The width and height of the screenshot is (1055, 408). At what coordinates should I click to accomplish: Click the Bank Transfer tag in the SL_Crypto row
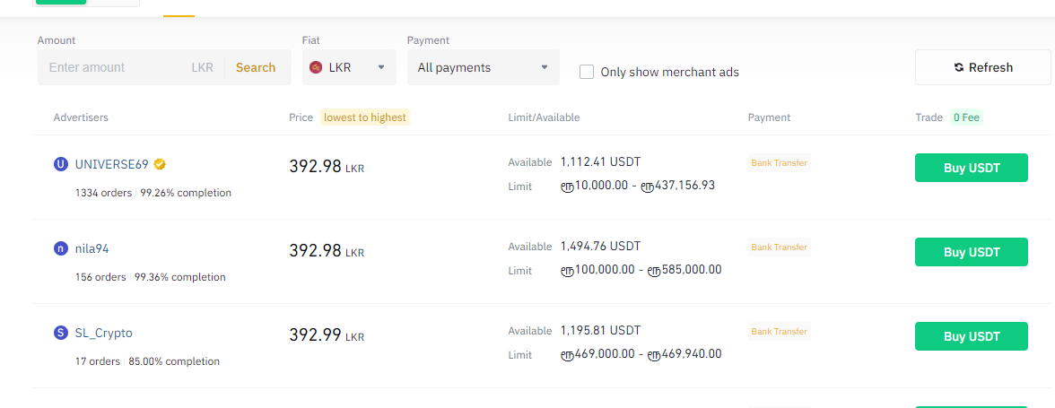pos(779,332)
